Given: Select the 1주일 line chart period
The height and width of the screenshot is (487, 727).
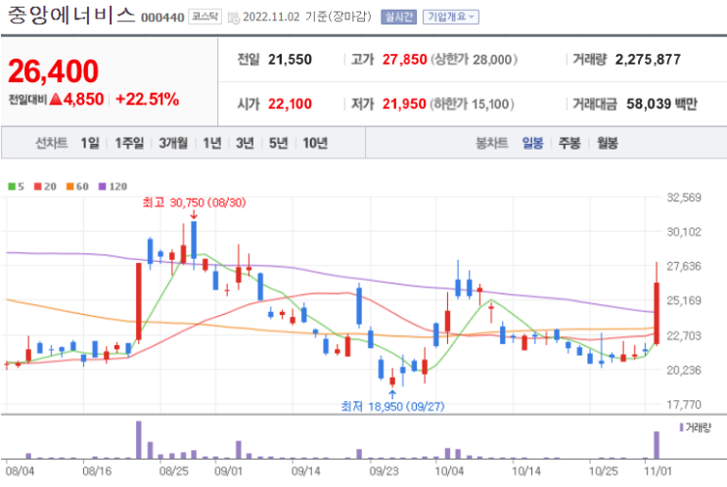Looking at the screenshot, I should click(129, 143).
